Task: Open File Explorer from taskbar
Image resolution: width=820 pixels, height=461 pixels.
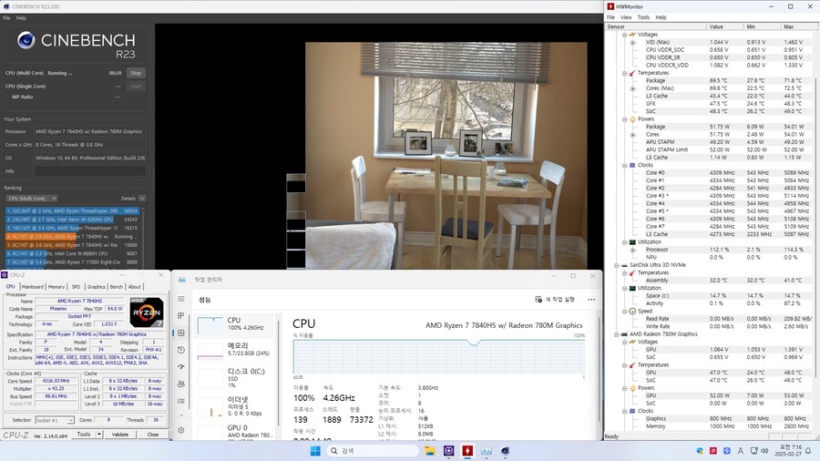Action: 430,451
